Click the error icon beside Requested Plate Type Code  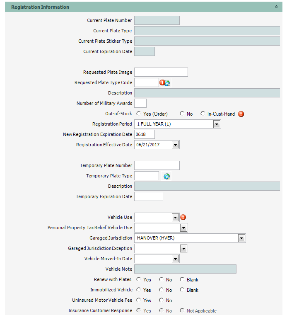click(162, 82)
